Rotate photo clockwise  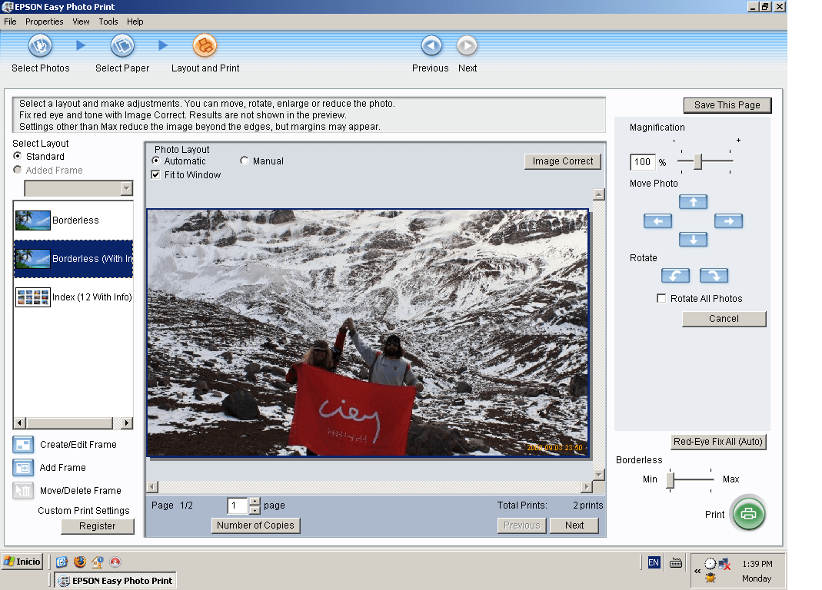coord(714,276)
